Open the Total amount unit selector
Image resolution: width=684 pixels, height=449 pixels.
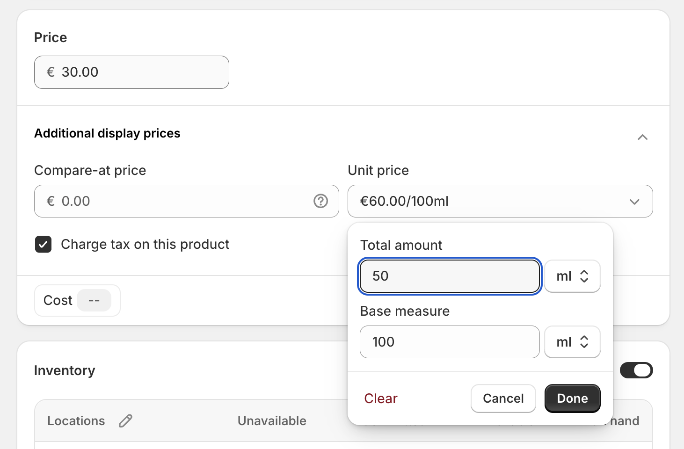[x=572, y=276]
